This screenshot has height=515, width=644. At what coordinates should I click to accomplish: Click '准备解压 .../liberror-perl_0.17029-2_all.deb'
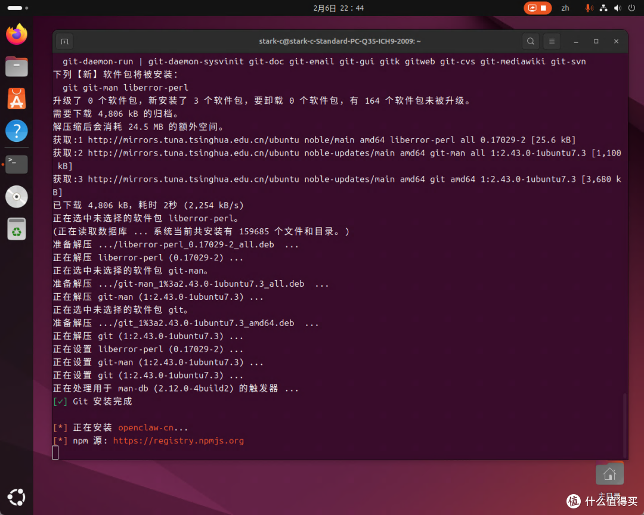176,245
